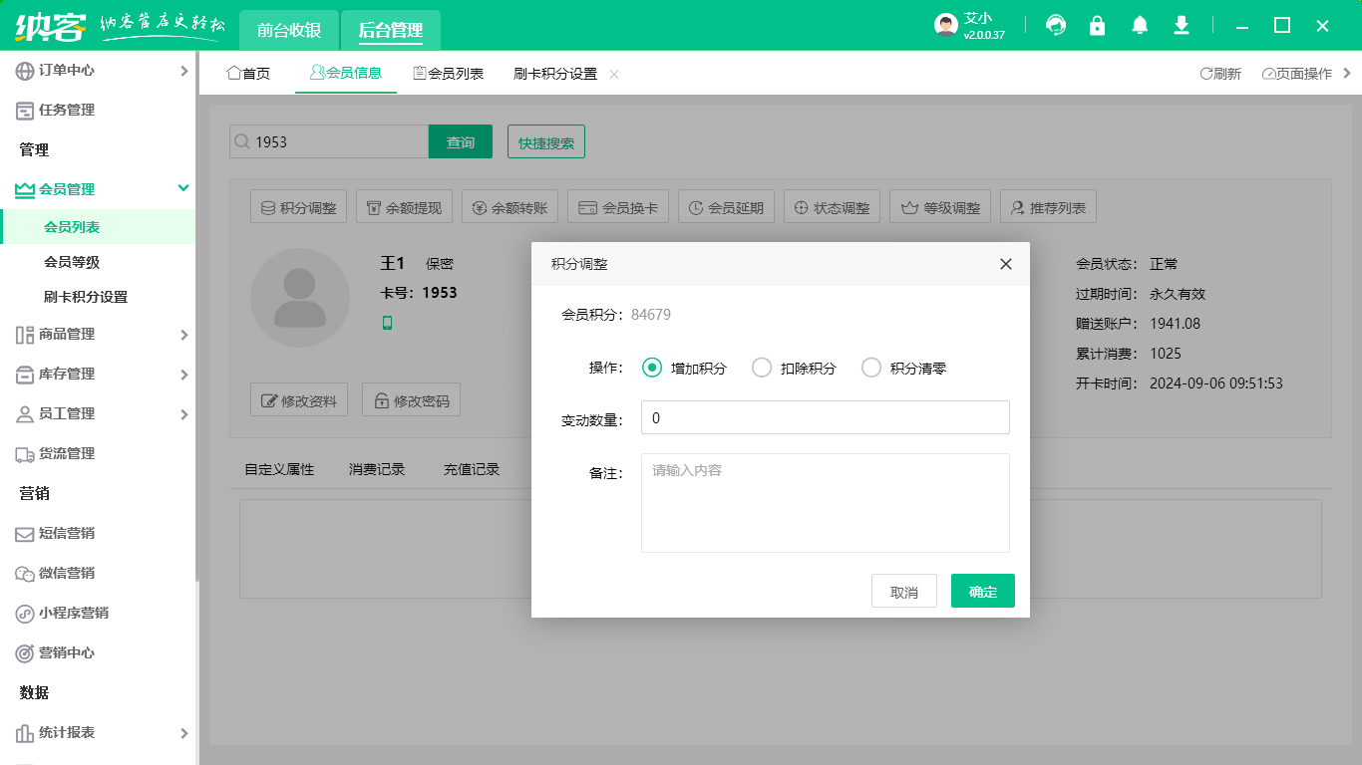Click the lock icon in the title bar
The width and height of the screenshot is (1362, 765).
(x=1097, y=25)
